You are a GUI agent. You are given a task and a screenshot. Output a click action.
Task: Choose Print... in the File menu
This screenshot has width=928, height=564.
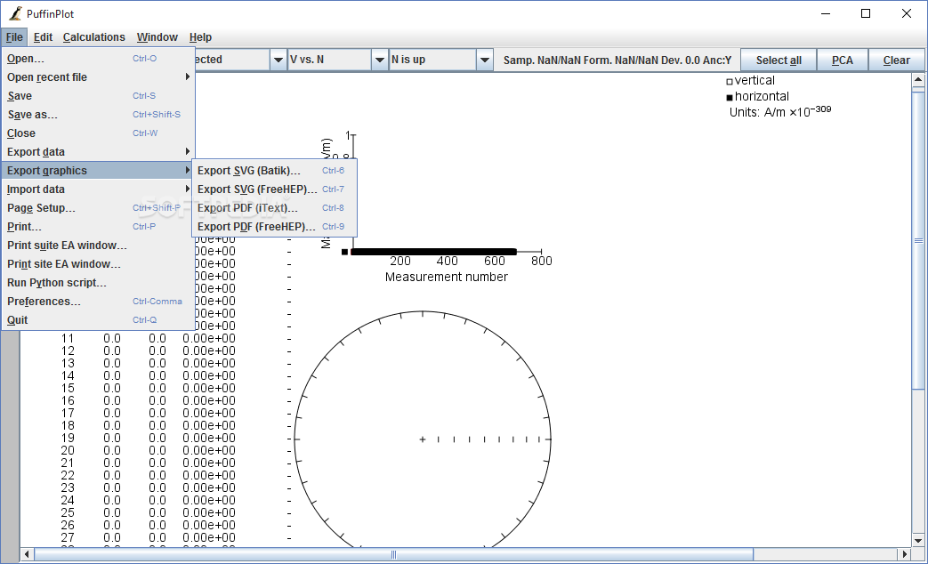tap(98, 227)
